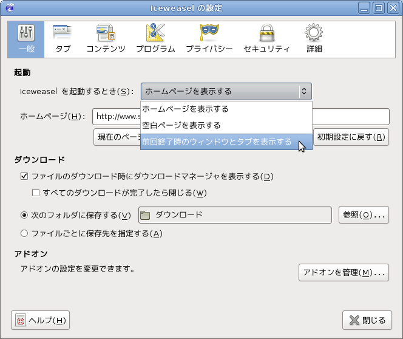Click the 閉じる button
Viewport: 403px width, 339px height.
367,320
